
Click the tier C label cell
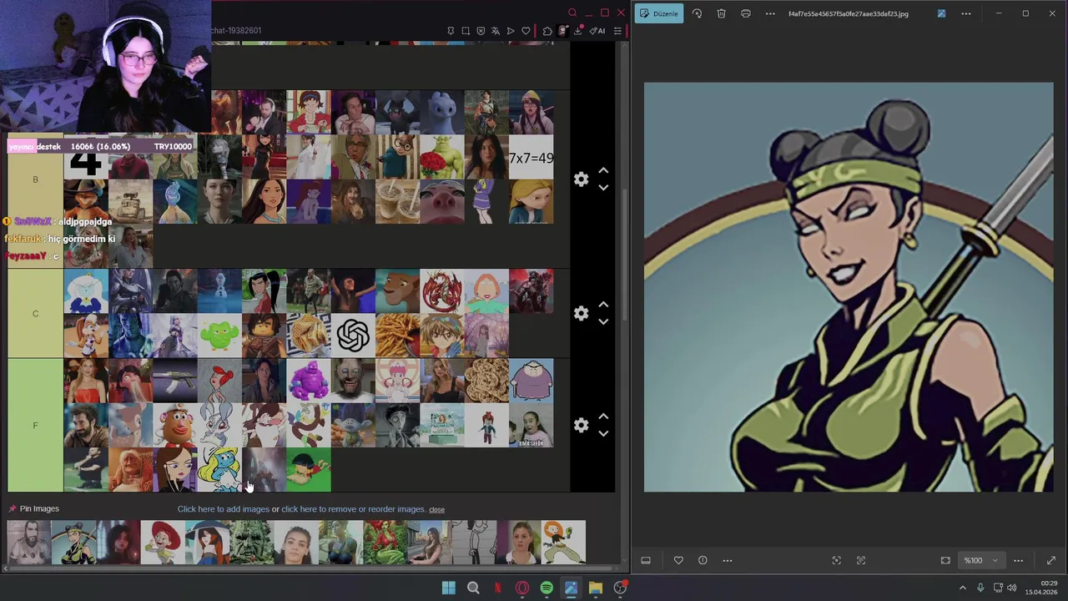pyautogui.click(x=35, y=314)
